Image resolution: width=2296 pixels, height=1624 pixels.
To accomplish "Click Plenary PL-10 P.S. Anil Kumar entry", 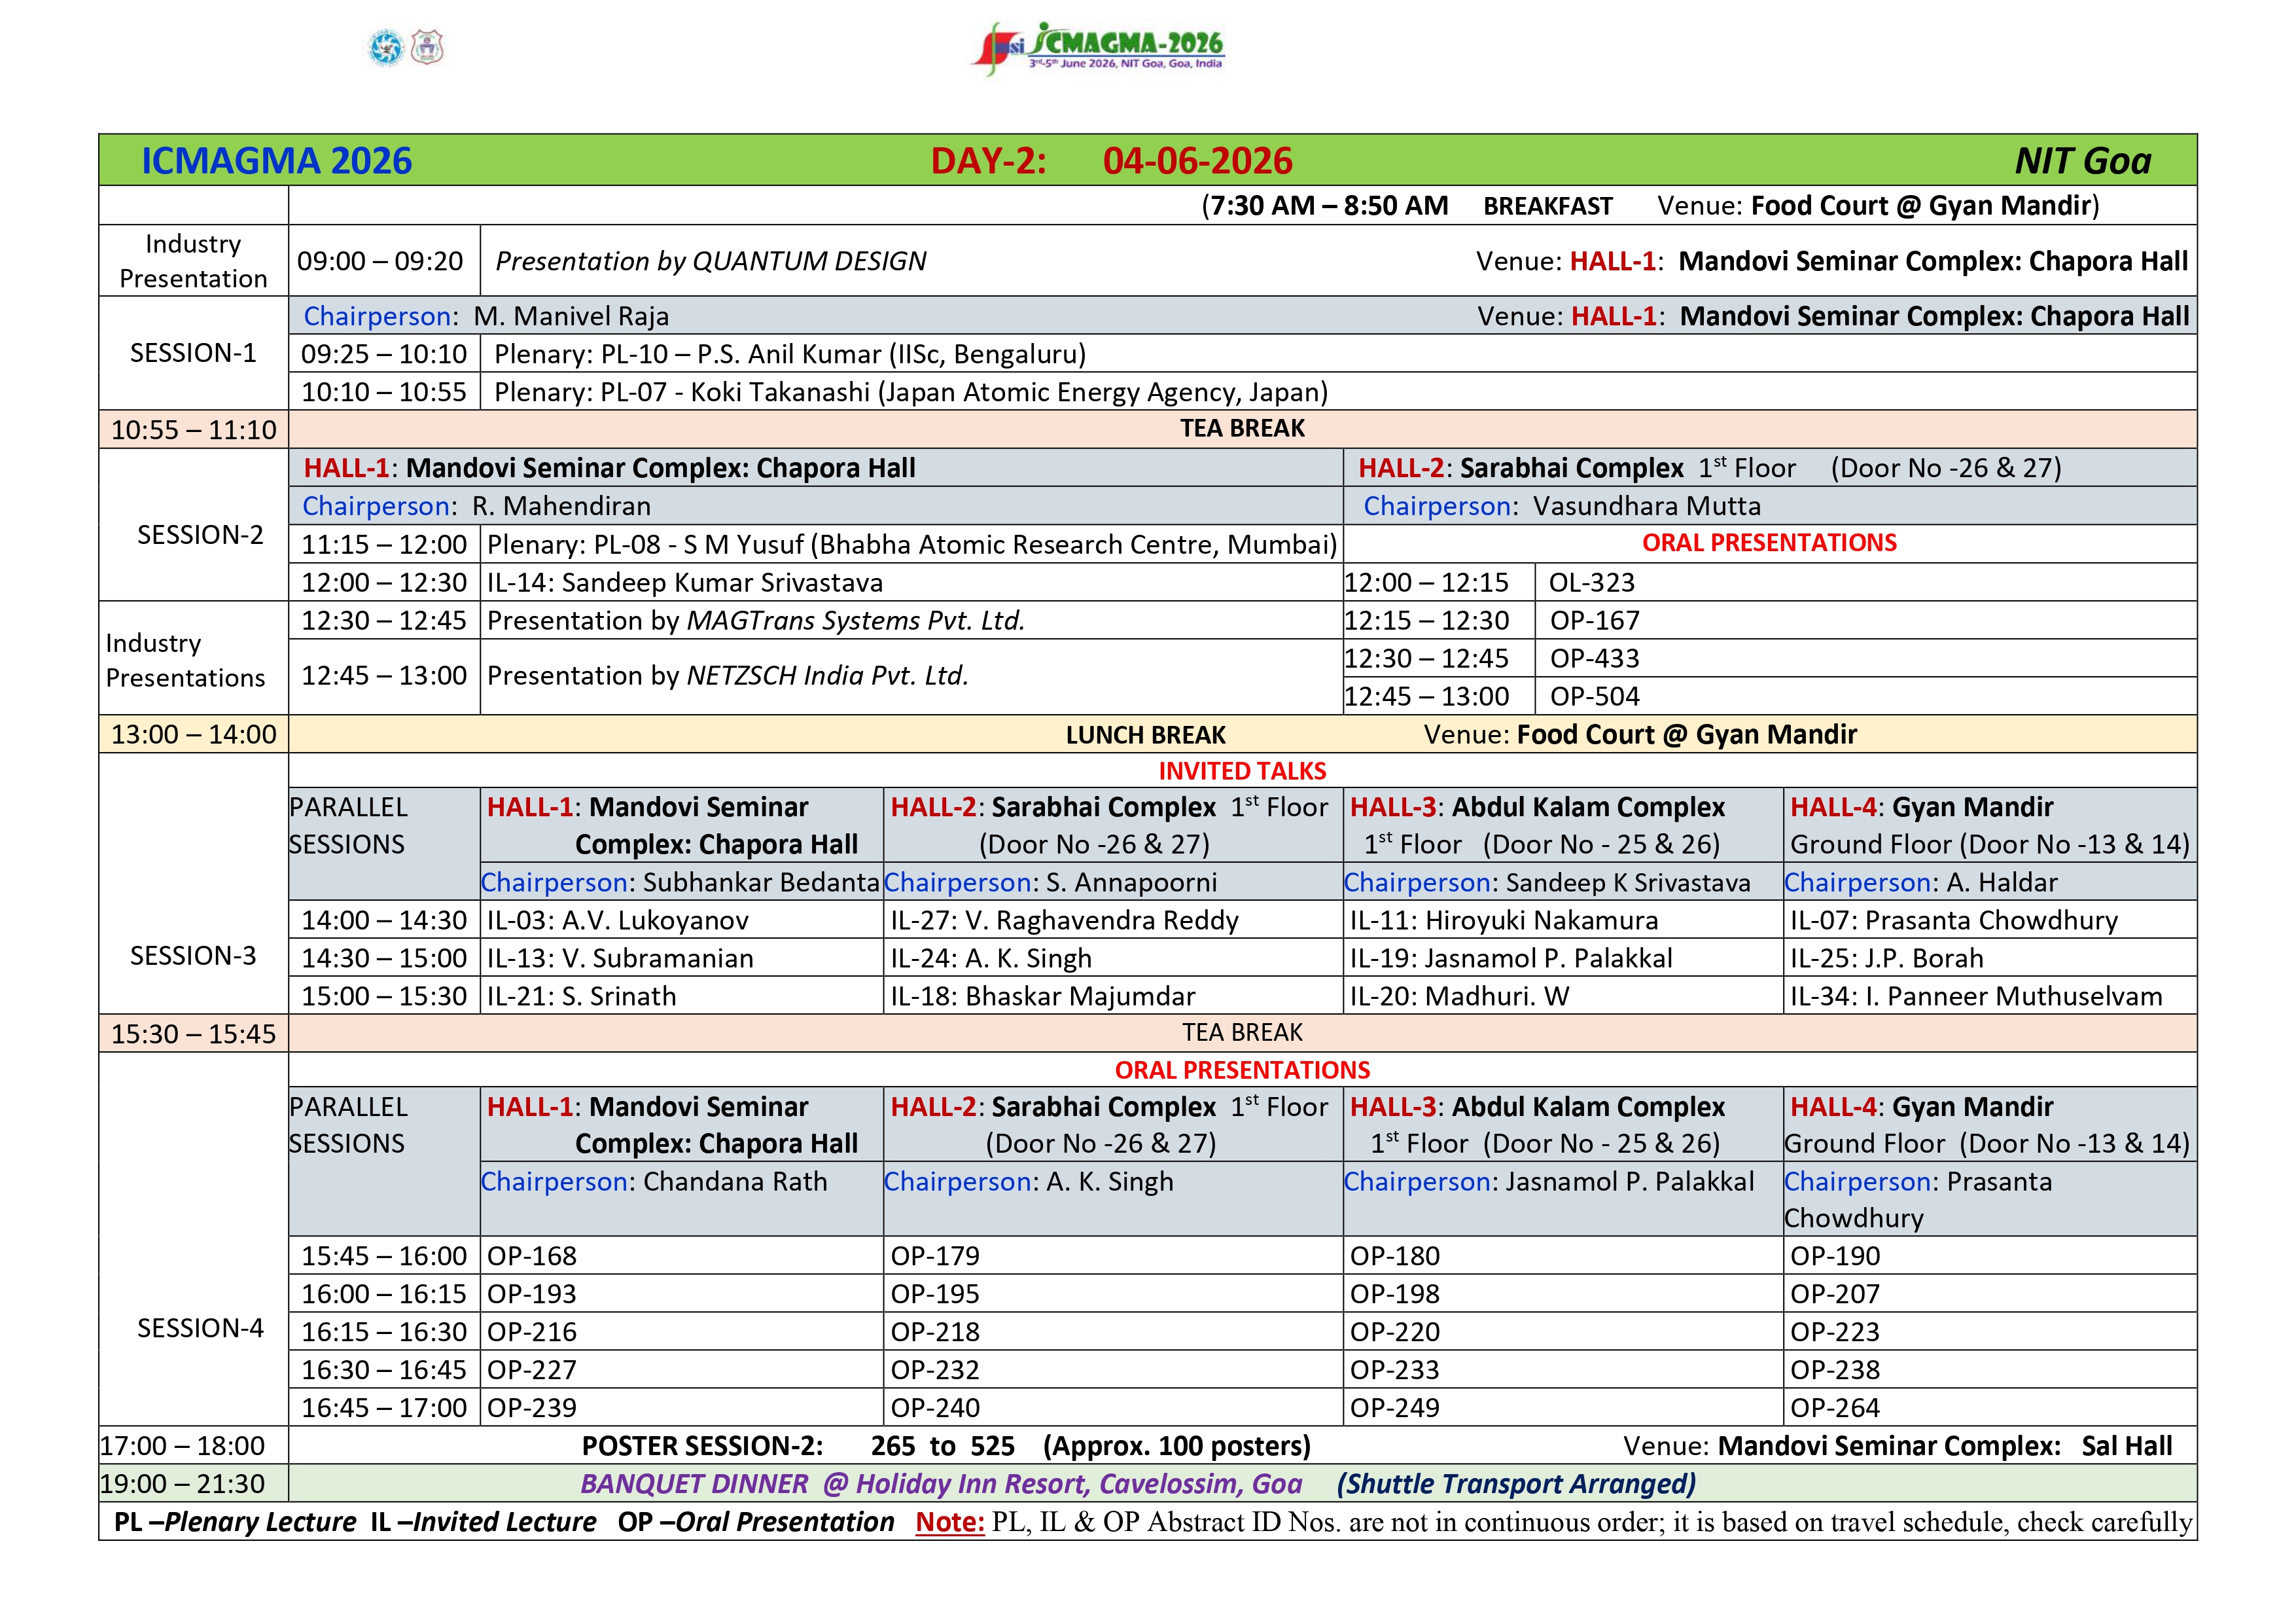I will [790, 354].
